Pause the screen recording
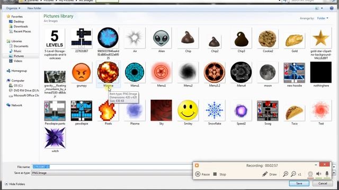 tap(202, 174)
